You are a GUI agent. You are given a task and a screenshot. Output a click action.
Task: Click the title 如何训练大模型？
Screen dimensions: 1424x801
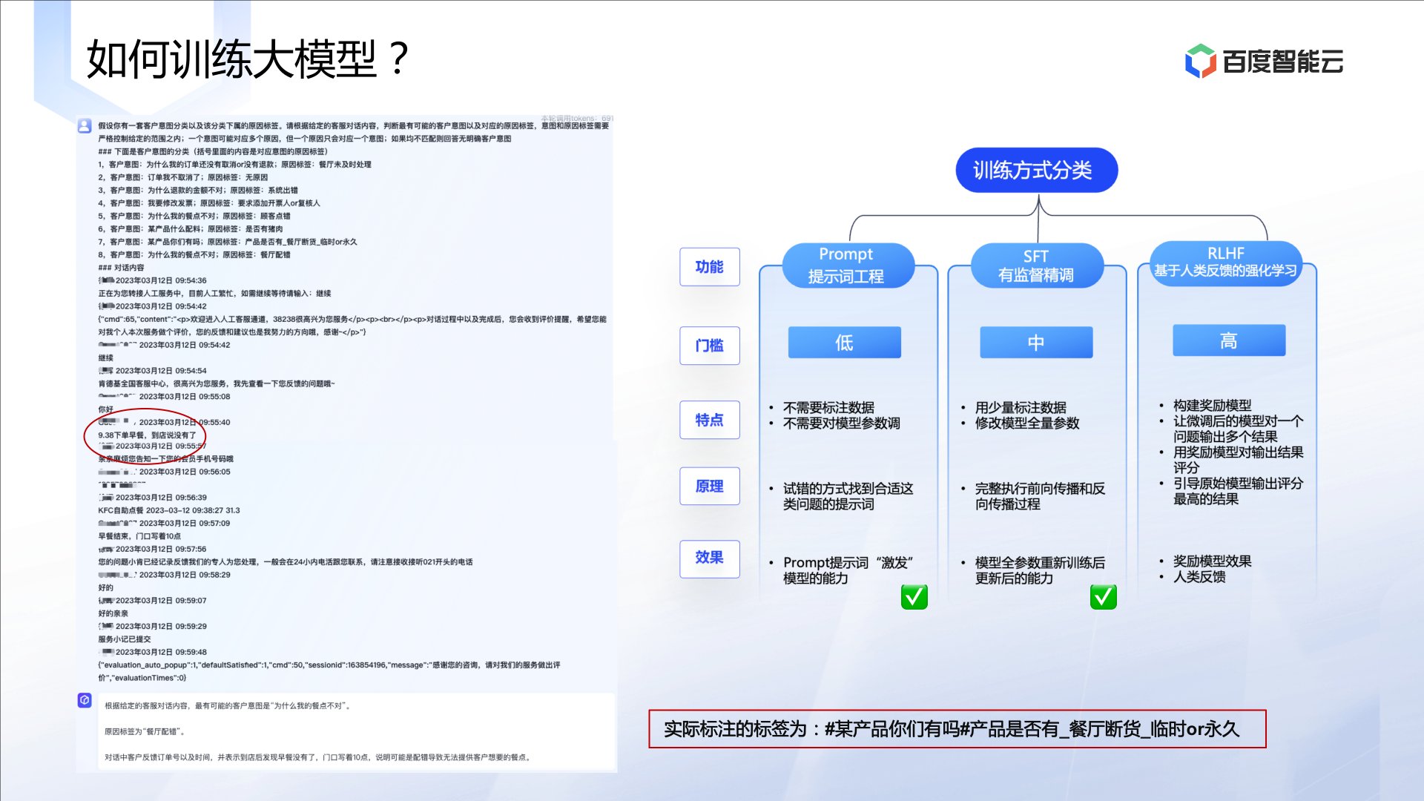coord(248,59)
